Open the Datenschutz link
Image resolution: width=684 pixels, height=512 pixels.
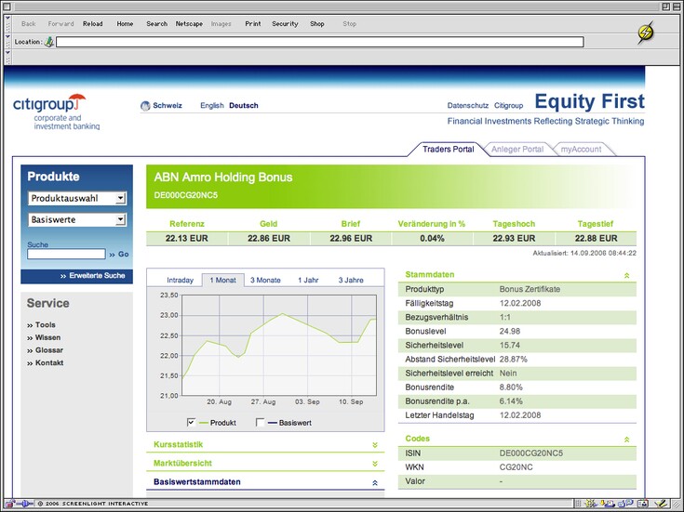[467, 105]
